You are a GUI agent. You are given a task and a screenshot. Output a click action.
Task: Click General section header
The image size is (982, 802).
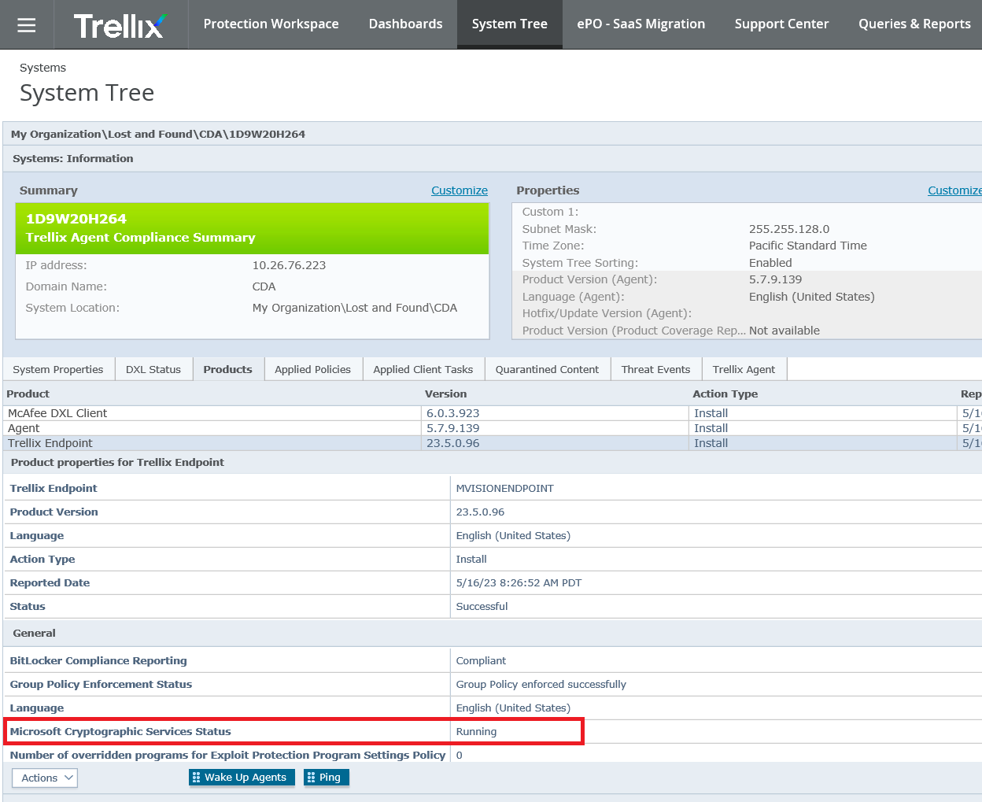pos(34,633)
